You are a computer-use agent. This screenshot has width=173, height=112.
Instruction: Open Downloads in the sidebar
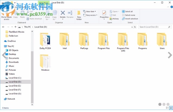(12, 62)
